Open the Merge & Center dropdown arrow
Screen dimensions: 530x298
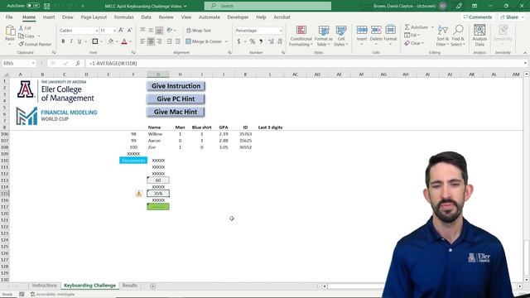226,41
